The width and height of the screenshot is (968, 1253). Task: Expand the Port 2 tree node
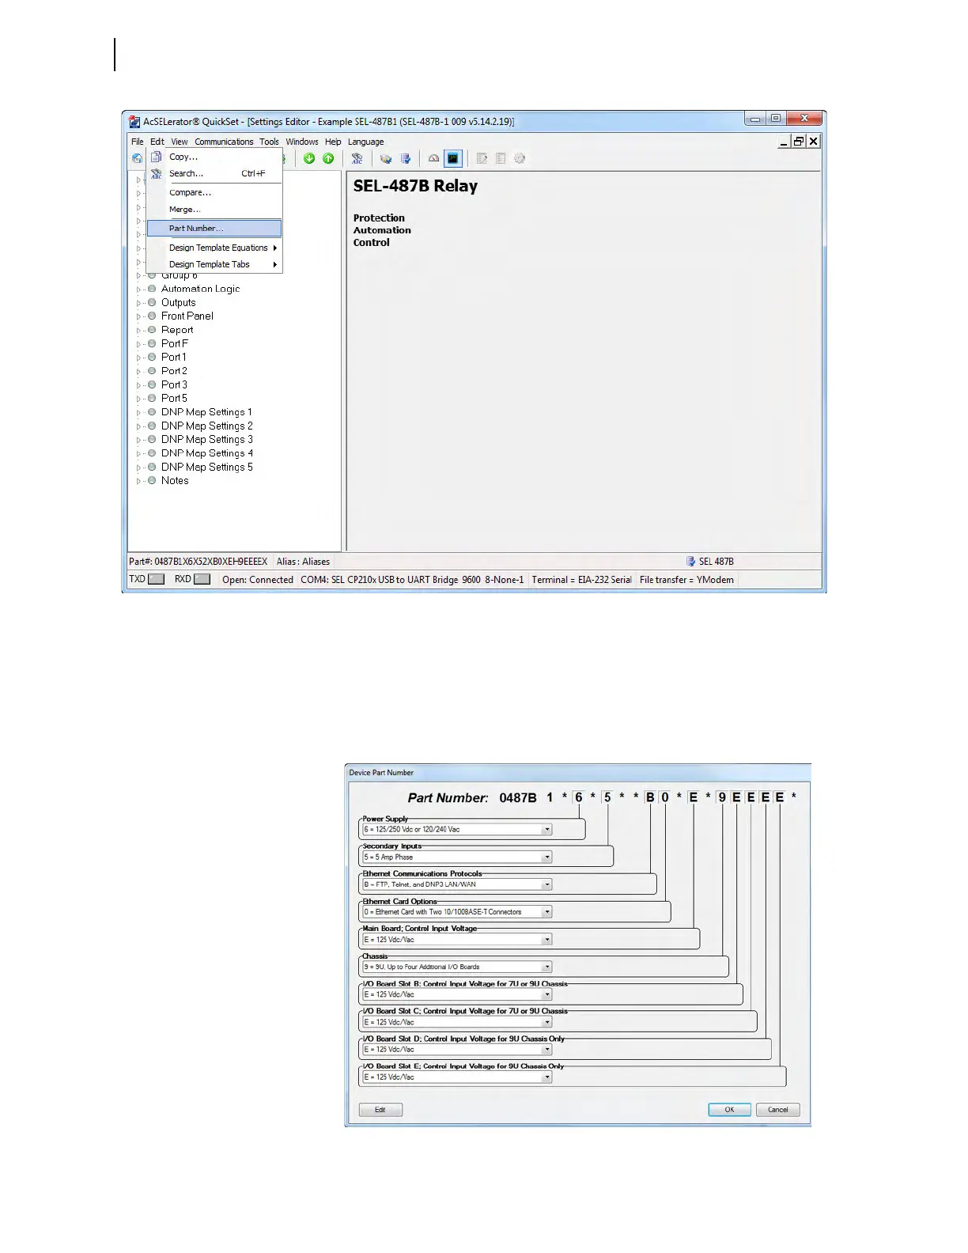click(138, 371)
